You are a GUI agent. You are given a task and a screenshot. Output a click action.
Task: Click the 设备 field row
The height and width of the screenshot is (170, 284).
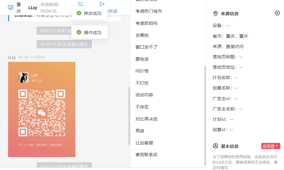(x=221, y=26)
